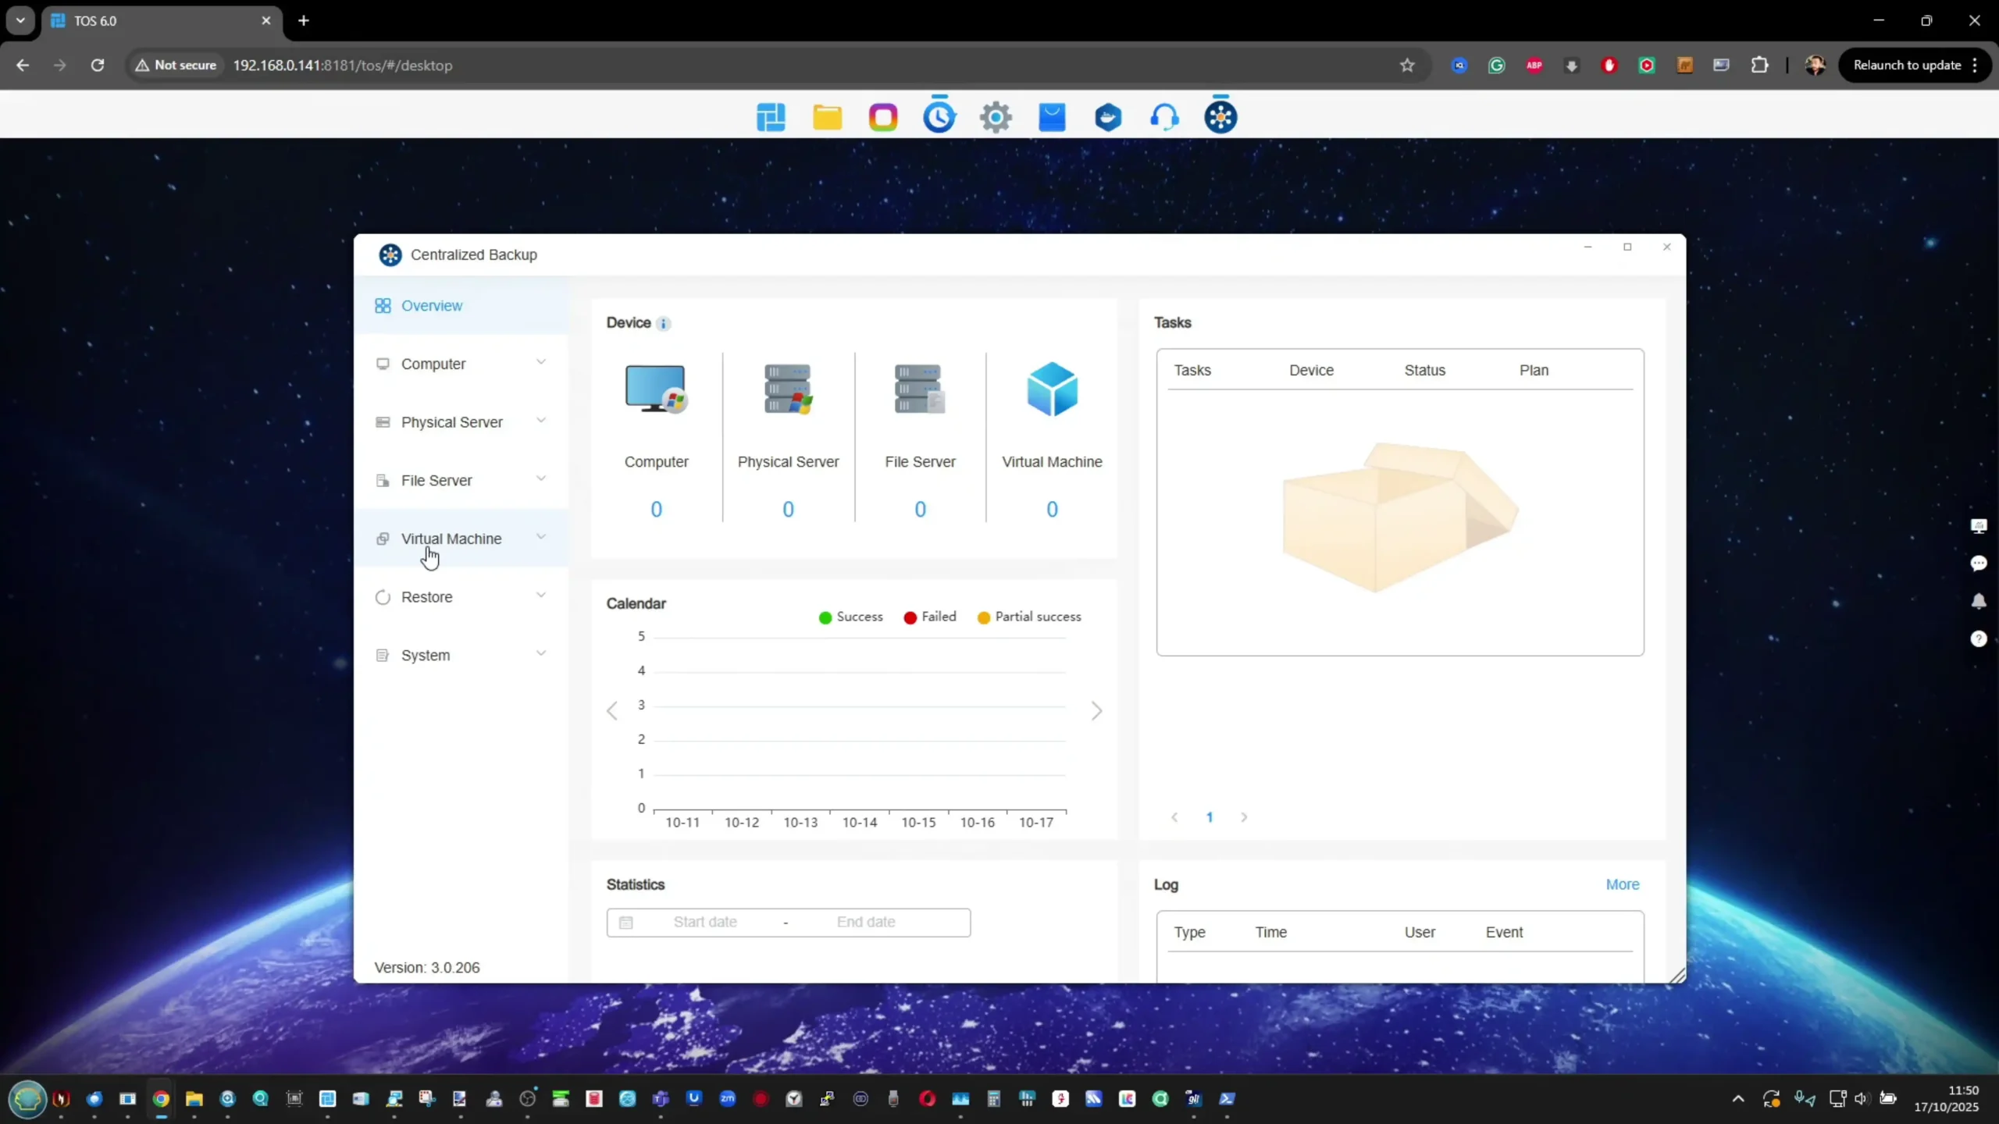Click the headset support icon in dock
The image size is (1999, 1124).
[1163, 117]
